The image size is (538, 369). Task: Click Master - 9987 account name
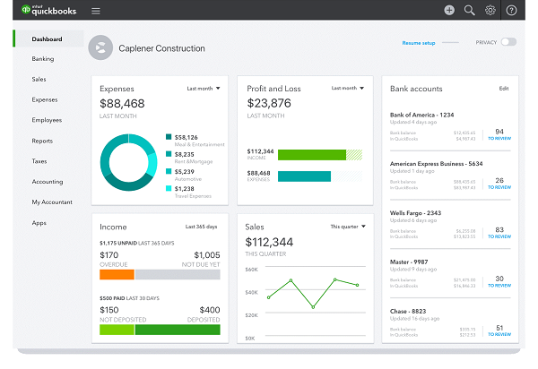409,262
